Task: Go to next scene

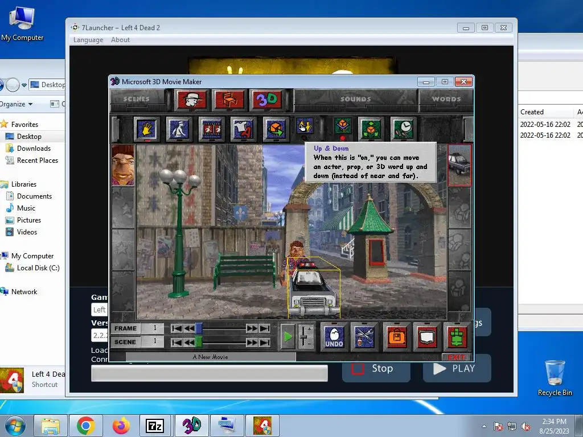Action: pyautogui.click(x=252, y=342)
